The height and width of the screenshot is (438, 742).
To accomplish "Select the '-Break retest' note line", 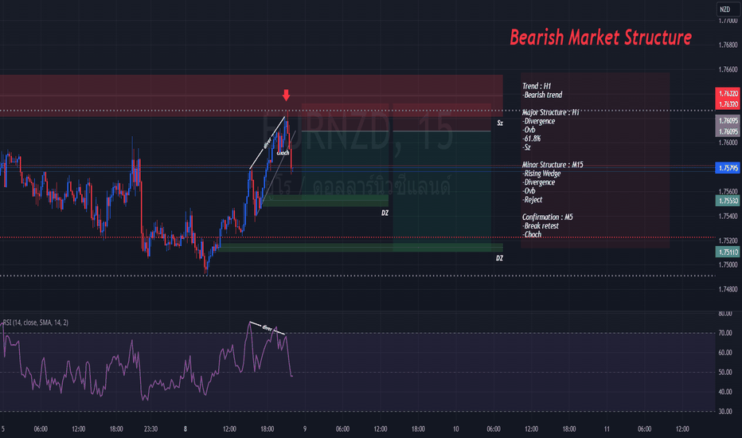I will click(x=541, y=226).
